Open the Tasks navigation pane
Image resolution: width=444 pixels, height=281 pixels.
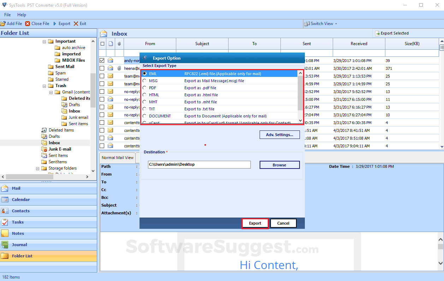[x=18, y=222]
